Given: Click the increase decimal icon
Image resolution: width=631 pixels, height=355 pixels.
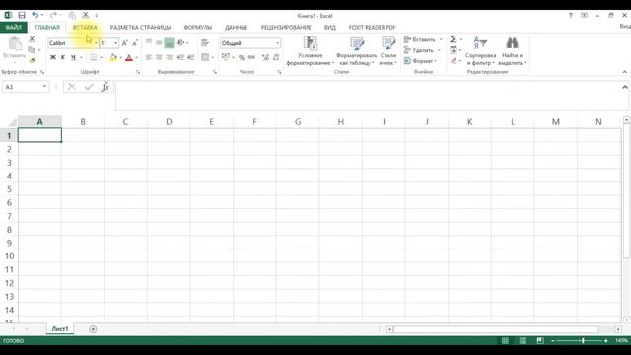Looking at the screenshot, I should click(x=265, y=57).
